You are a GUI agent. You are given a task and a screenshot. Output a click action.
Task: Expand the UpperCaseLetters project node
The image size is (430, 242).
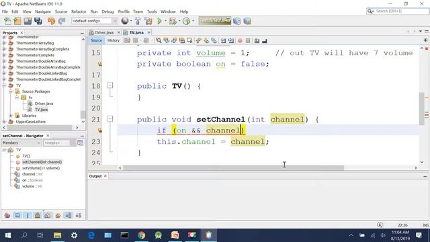pyautogui.click(x=4, y=122)
